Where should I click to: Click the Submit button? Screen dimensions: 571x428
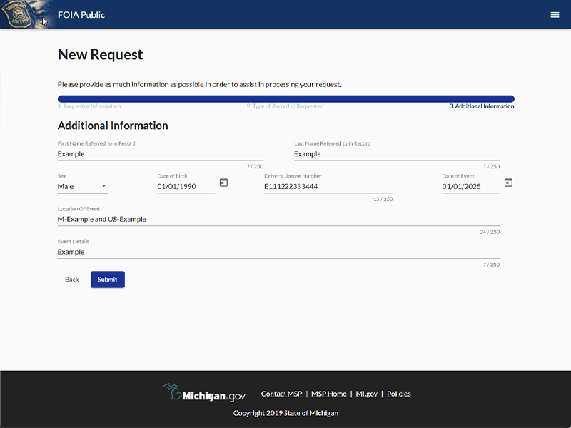pos(108,280)
